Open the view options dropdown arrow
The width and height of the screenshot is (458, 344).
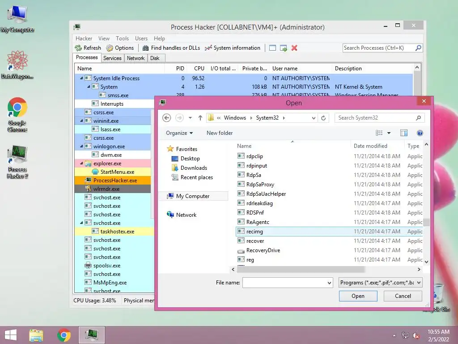pyautogui.click(x=389, y=133)
